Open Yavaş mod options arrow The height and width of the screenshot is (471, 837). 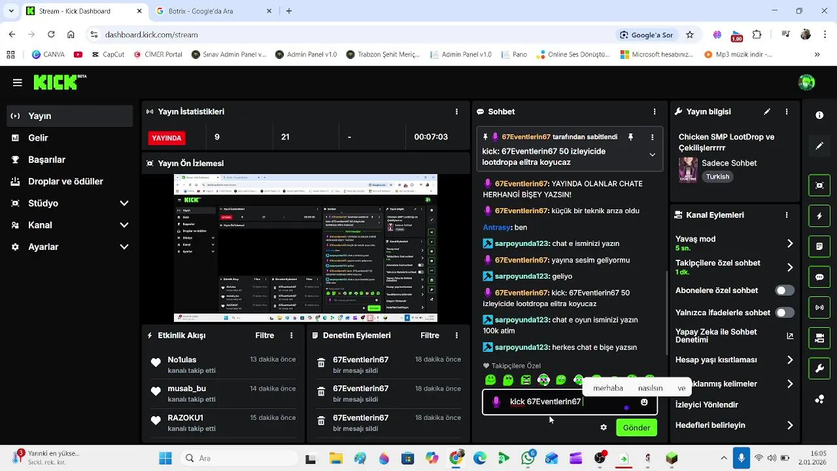click(x=790, y=243)
